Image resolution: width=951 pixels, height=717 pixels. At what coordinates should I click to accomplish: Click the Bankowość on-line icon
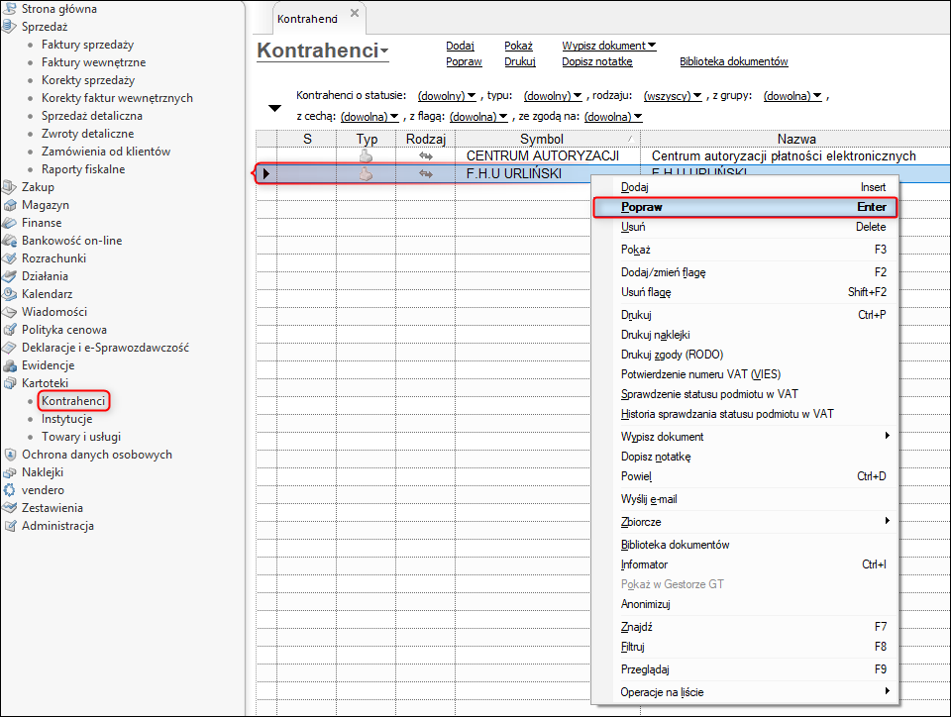[10, 241]
